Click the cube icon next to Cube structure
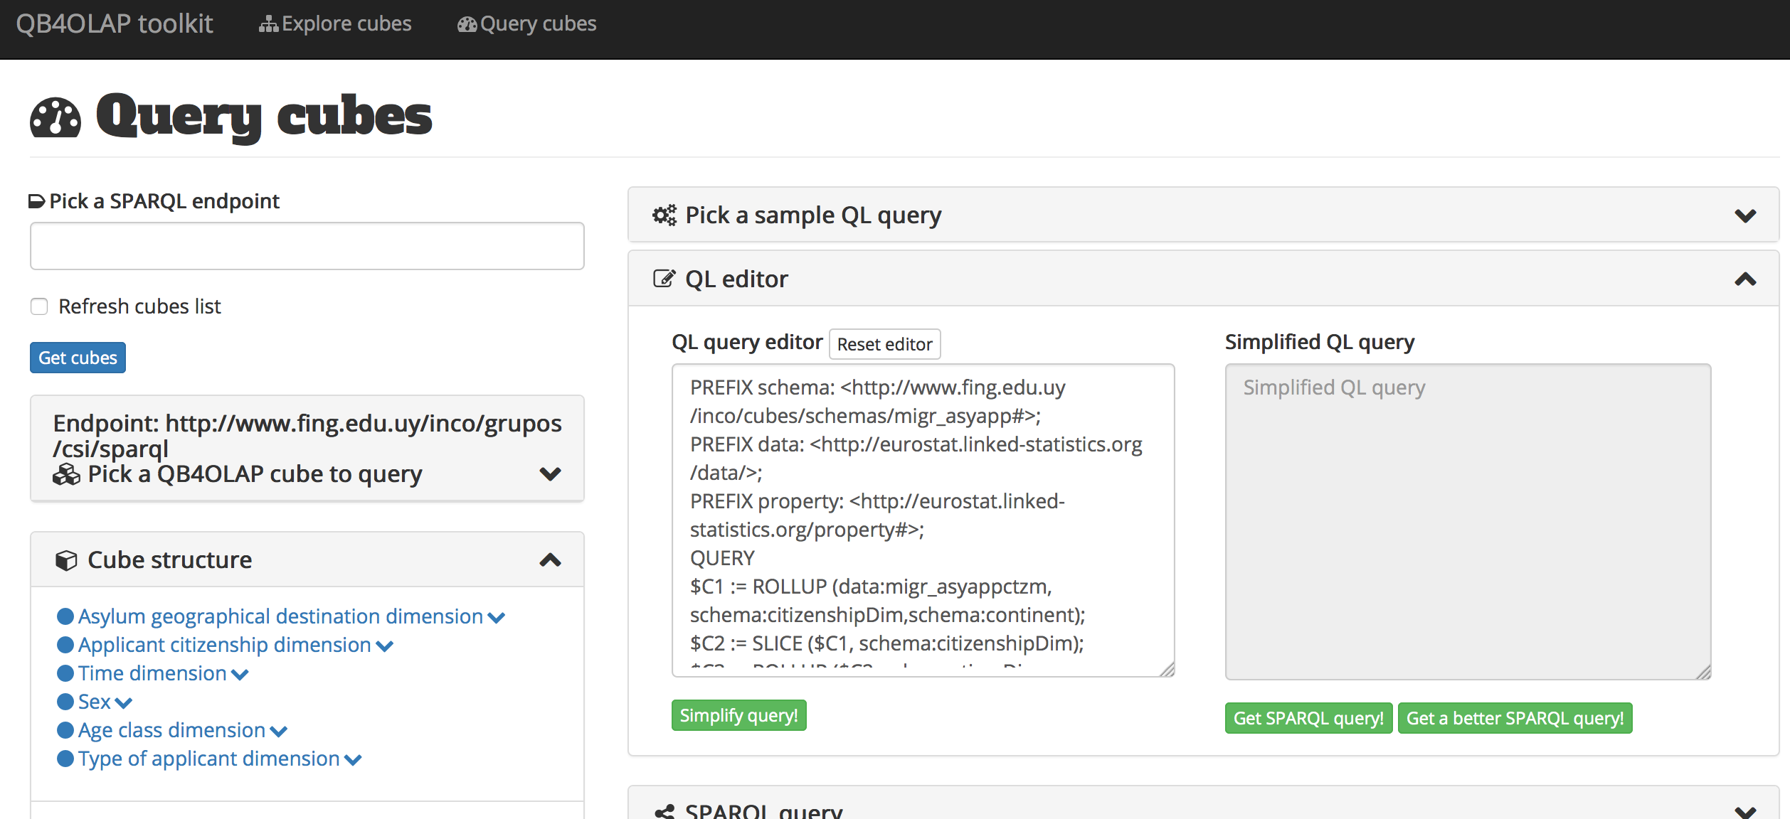Viewport: 1790px width, 819px height. [66, 560]
